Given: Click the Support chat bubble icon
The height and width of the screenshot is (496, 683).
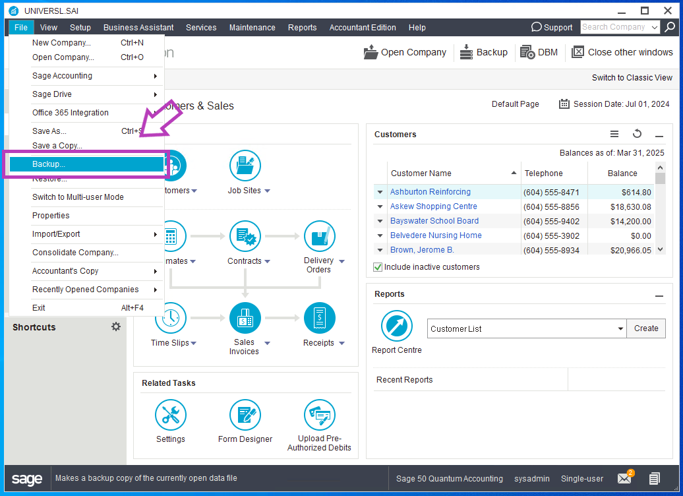Looking at the screenshot, I should [x=536, y=27].
